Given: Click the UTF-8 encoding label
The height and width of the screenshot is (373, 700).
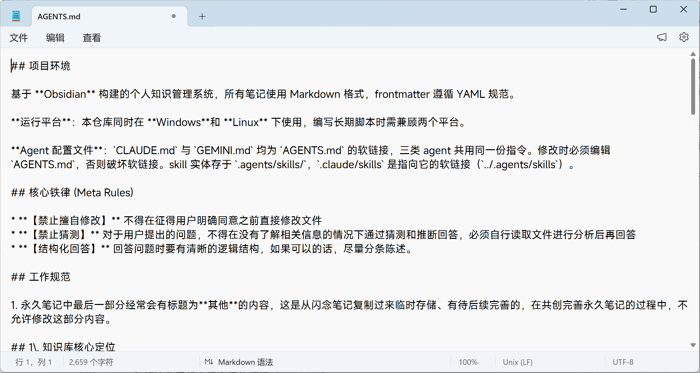Looking at the screenshot, I should coord(623,362).
